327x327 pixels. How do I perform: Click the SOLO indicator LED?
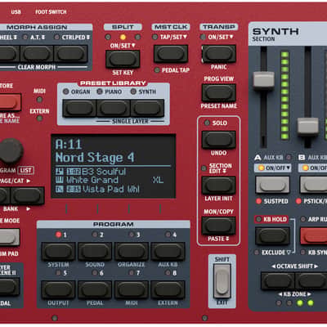[x=207, y=123]
